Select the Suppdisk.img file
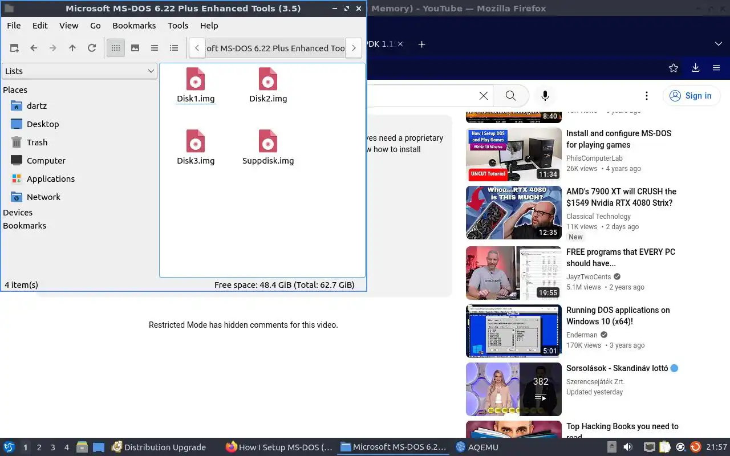This screenshot has width=730, height=456. [268, 148]
